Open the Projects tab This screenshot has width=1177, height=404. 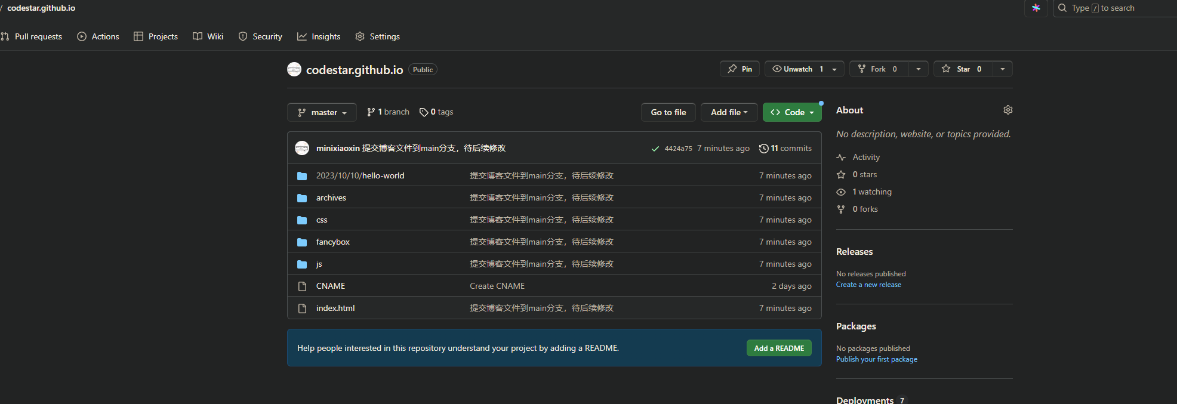click(156, 36)
